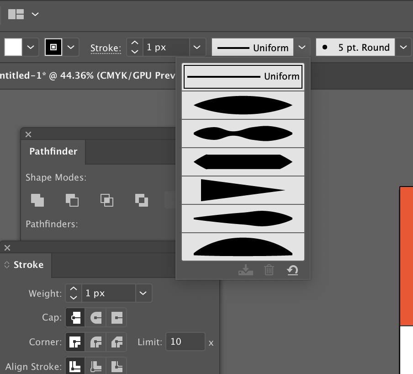
Task: Open the arrange documents layout icon
Action: pyautogui.click(x=16, y=14)
